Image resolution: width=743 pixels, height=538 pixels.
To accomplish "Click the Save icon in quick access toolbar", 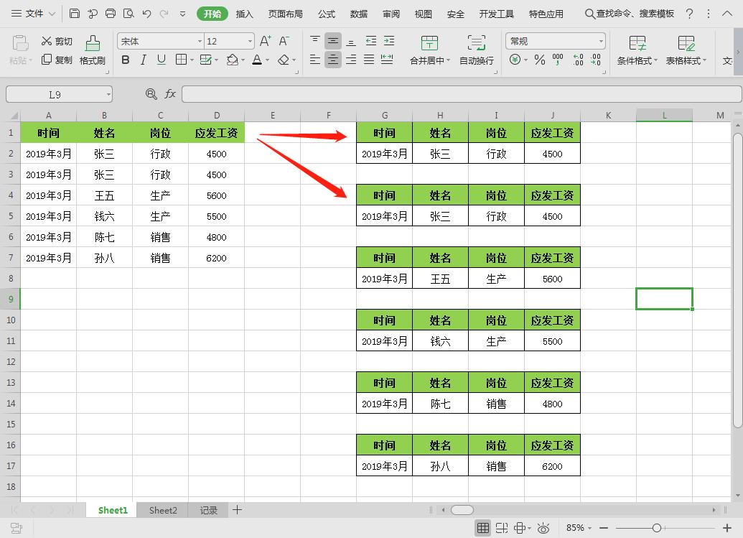I will pyautogui.click(x=75, y=14).
